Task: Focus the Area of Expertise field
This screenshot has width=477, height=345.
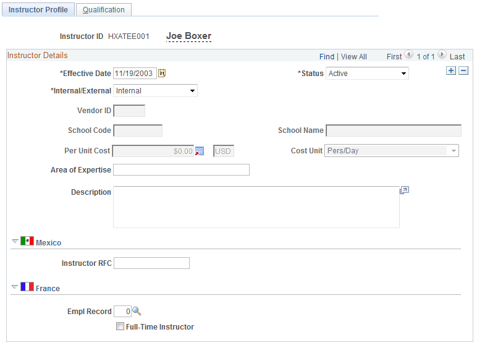Action: click(x=181, y=169)
